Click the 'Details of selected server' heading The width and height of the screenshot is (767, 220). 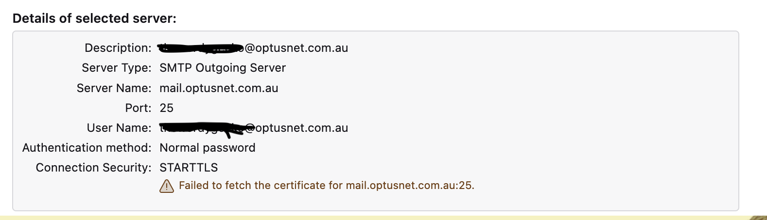[x=94, y=18]
